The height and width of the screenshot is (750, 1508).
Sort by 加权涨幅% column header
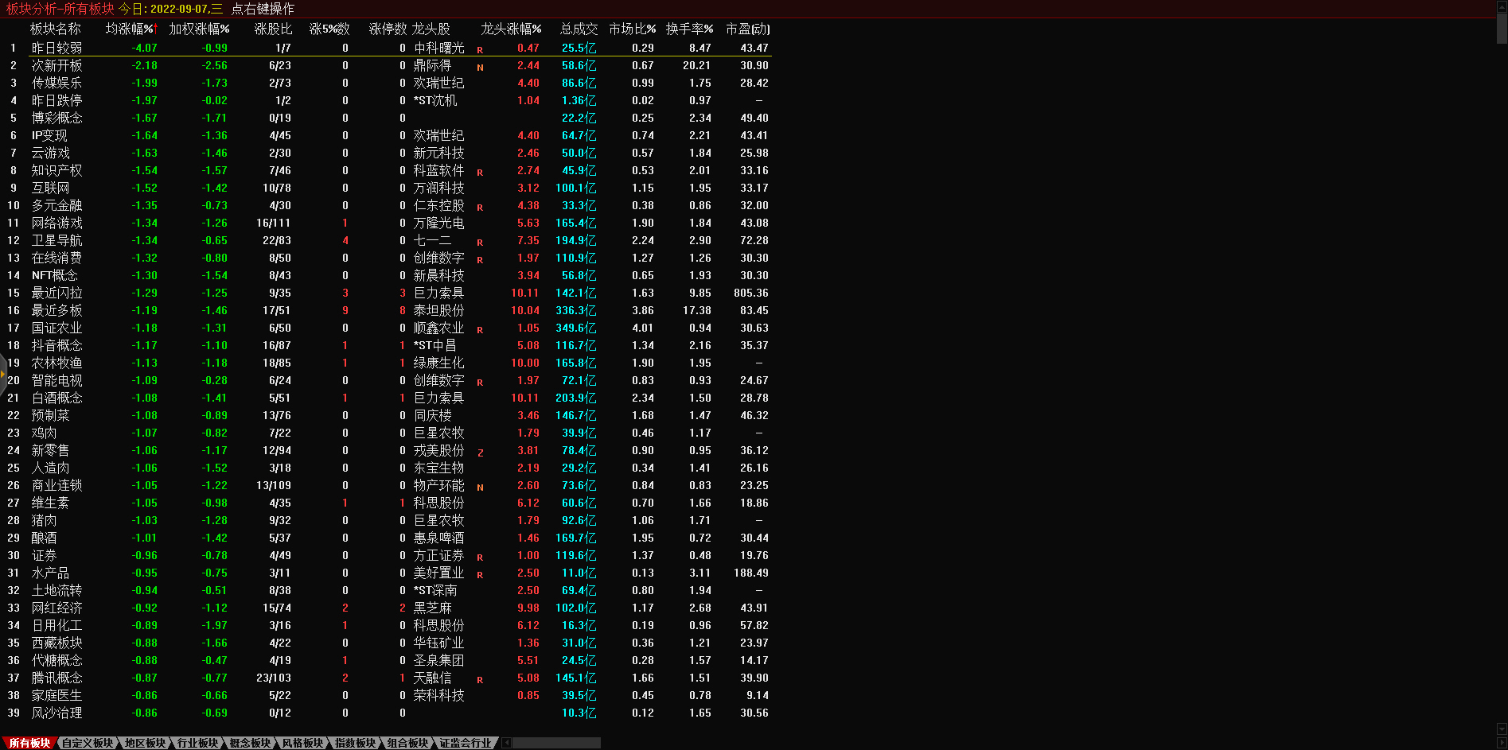coord(199,29)
